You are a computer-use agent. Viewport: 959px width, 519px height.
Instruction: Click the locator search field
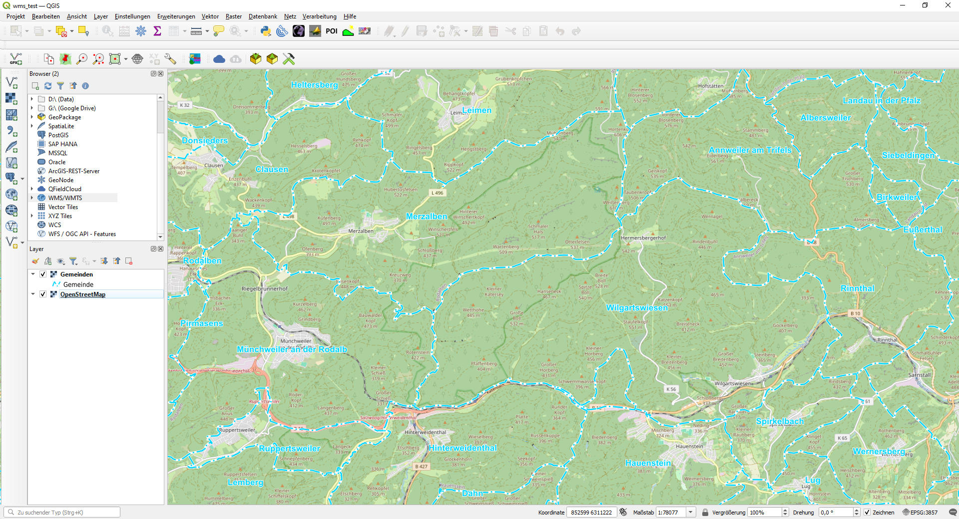[62, 513]
